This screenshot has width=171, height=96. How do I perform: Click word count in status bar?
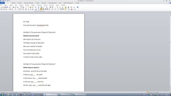(14, 93)
